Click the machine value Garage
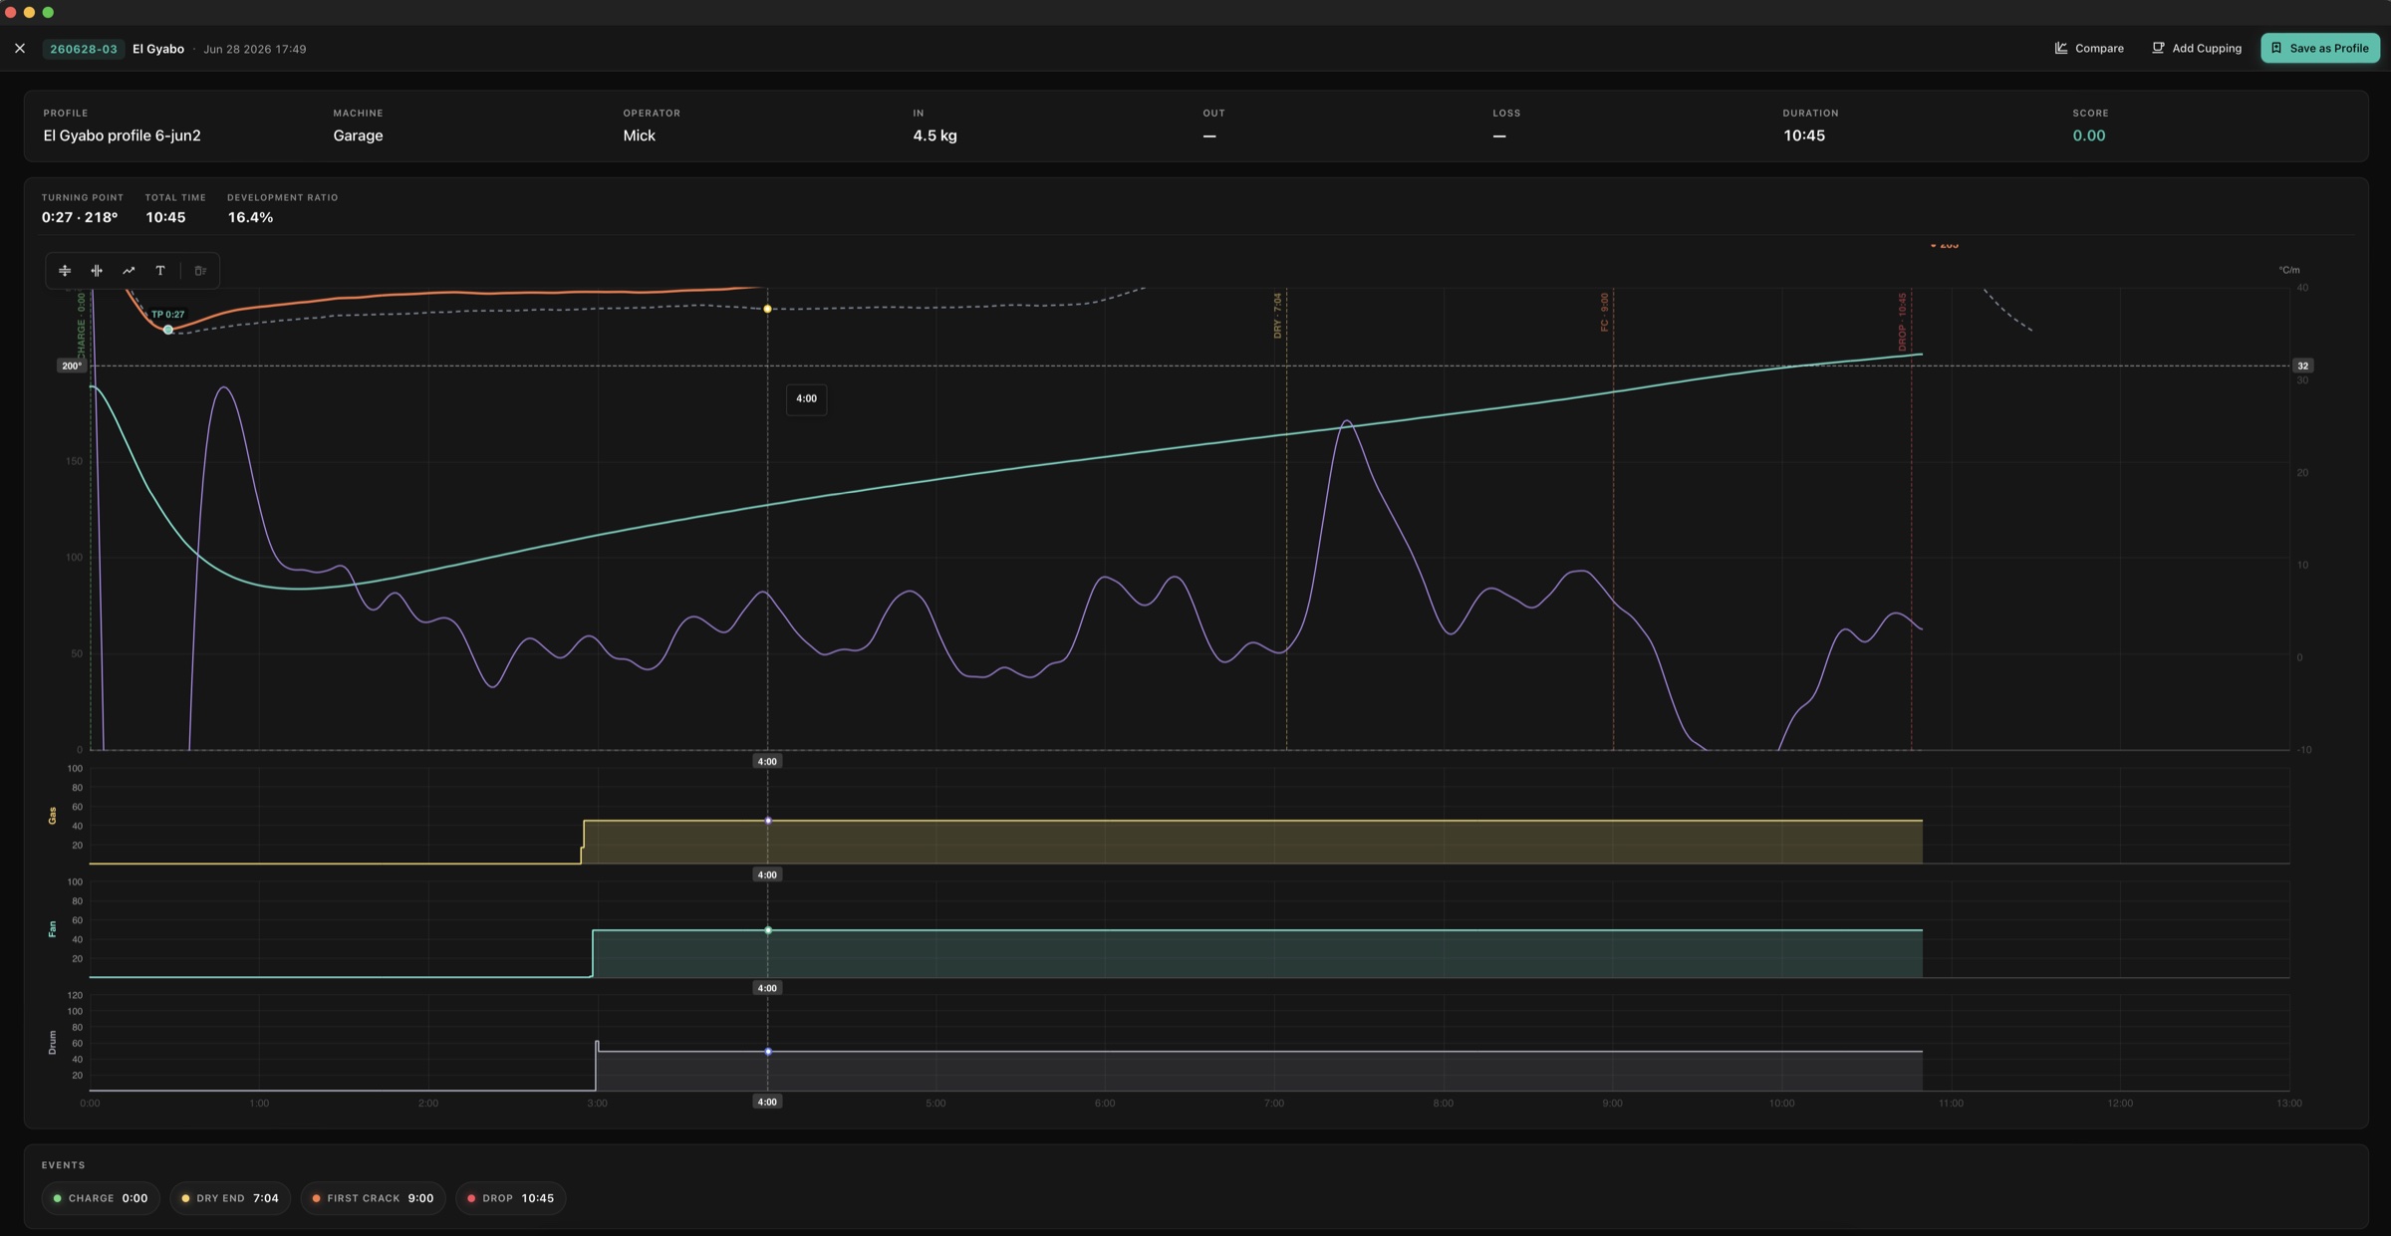Screen dimensions: 2391x1236 pos(358,135)
